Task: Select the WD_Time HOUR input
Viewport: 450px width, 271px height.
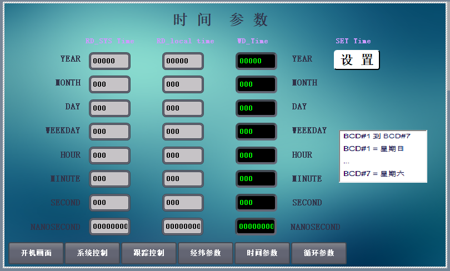Action: point(256,155)
